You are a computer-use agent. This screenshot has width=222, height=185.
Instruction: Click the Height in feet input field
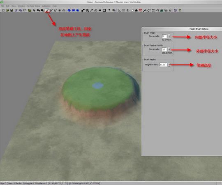(163, 65)
